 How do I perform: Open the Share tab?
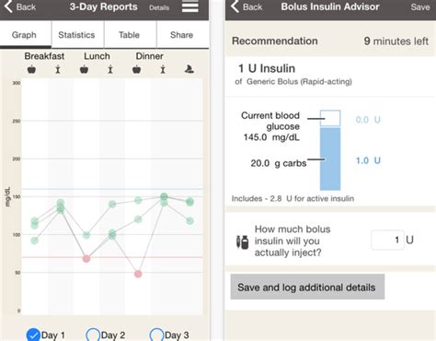[x=182, y=35]
